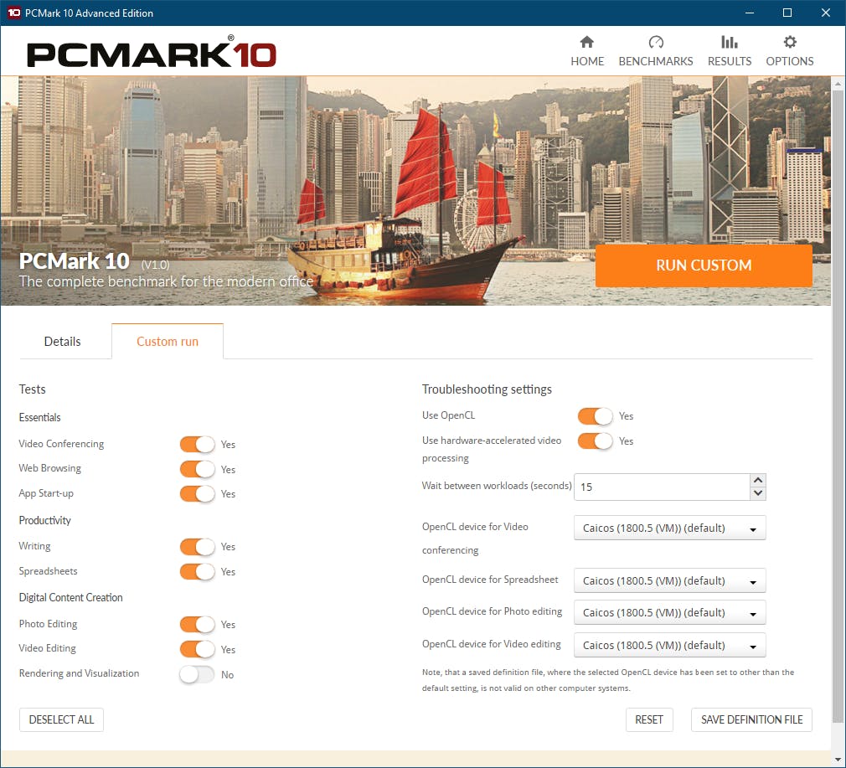Click the 'Productivity' heading
This screenshot has width=846, height=768.
44,520
